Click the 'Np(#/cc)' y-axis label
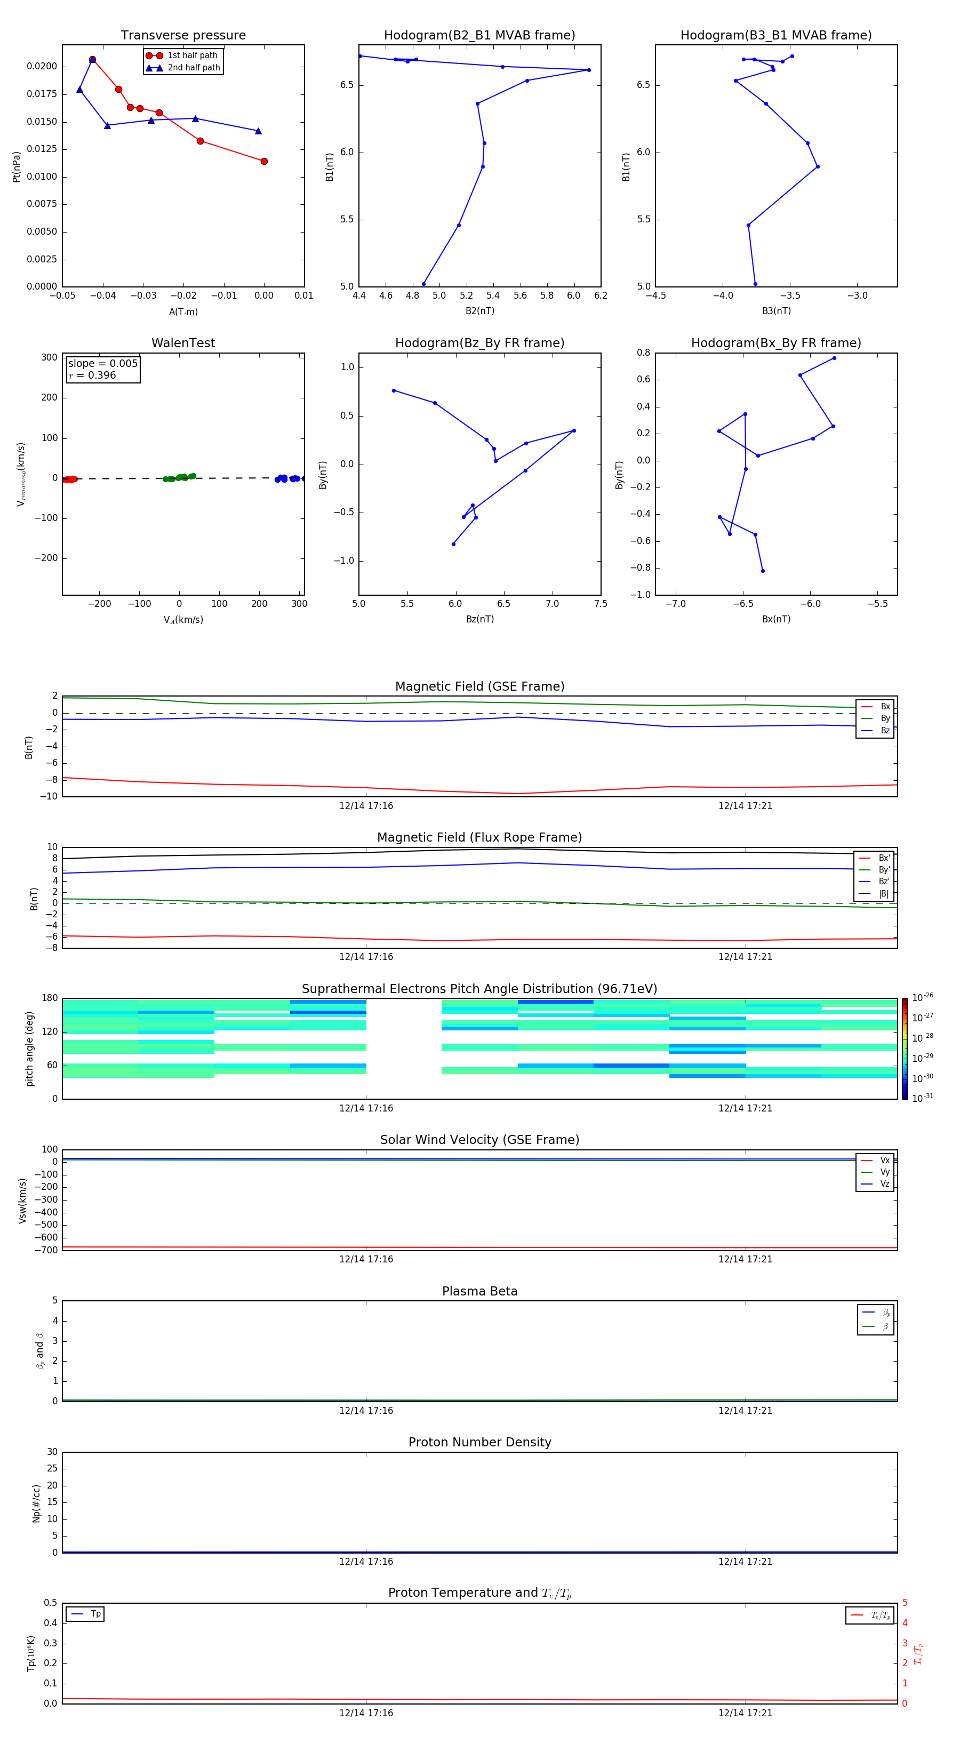This screenshot has height=1760, width=960. 36,1503
